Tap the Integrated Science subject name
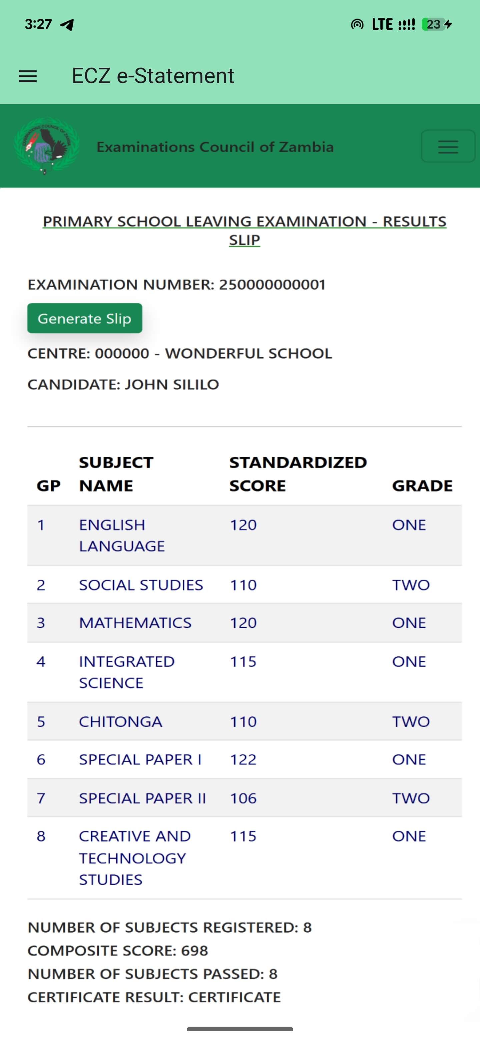Screen dimensions: 480x1041 [127, 672]
